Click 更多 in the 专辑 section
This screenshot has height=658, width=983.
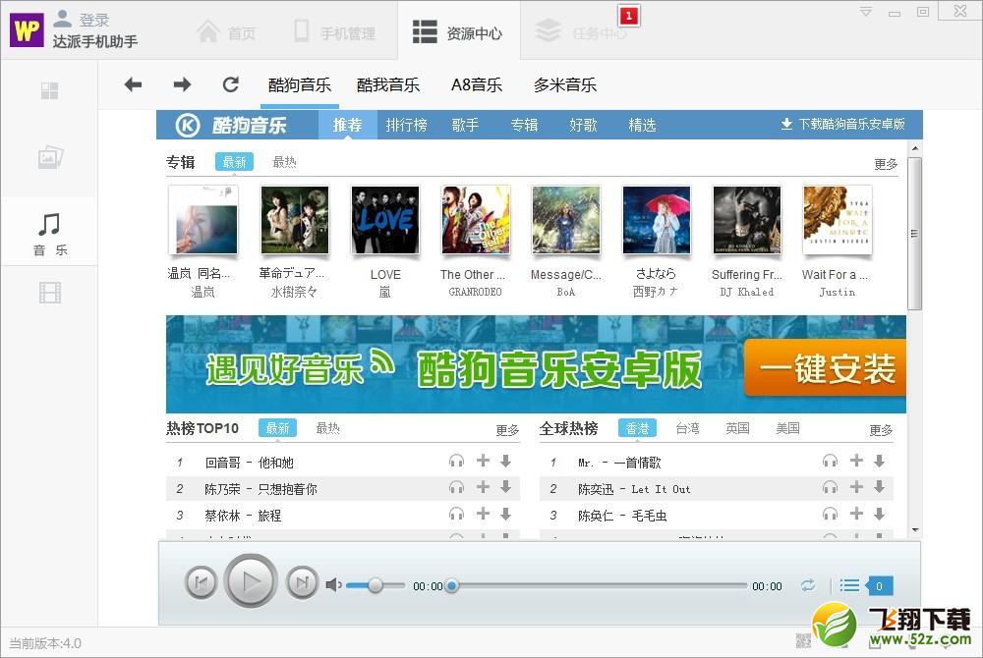(x=886, y=164)
